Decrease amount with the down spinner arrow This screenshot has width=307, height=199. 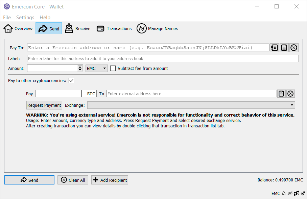tap(80, 70)
